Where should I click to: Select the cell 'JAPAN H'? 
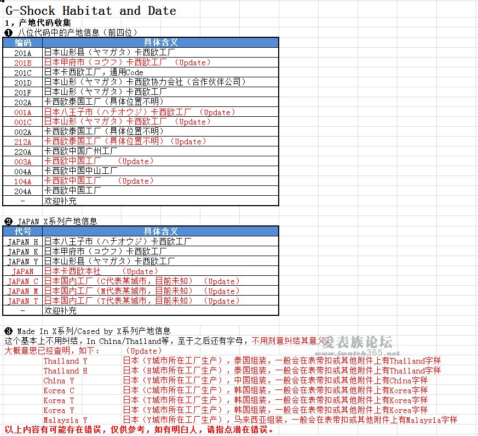[x=22, y=241]
